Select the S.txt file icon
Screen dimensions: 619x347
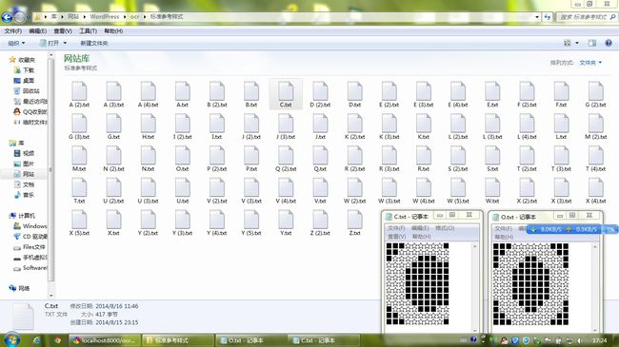[x=492, y=155]
